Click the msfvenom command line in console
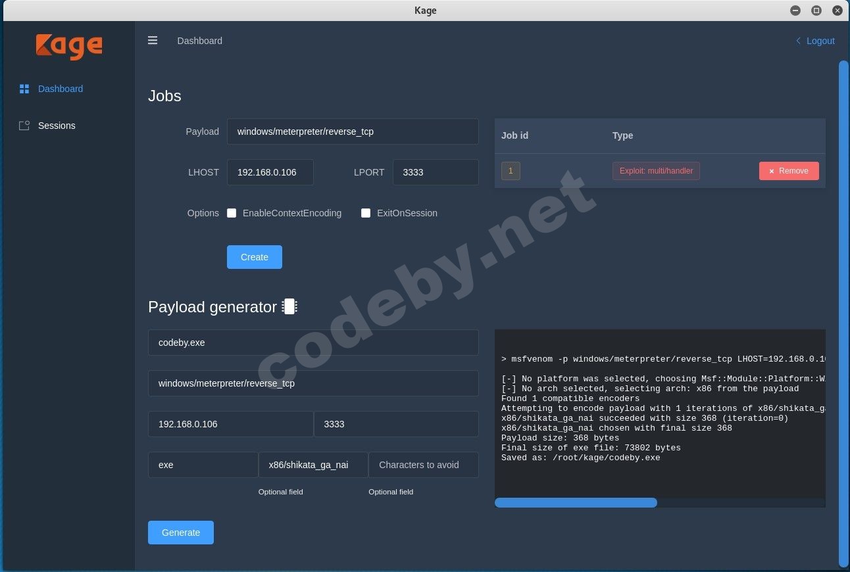Screen dimensions: 850x572 click(x=663, y=359)
